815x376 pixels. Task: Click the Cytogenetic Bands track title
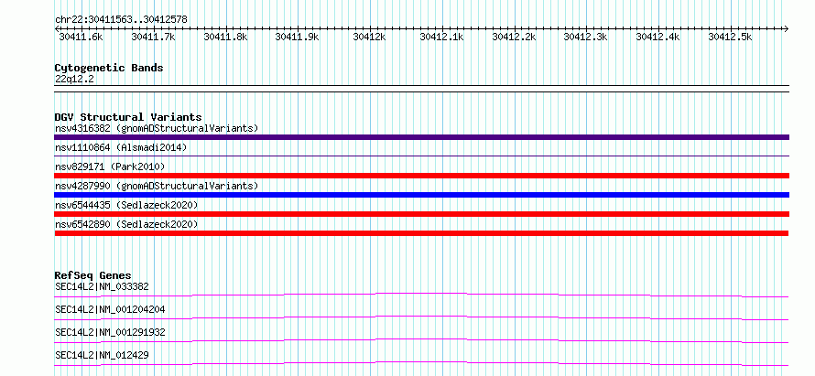point(109,68)
